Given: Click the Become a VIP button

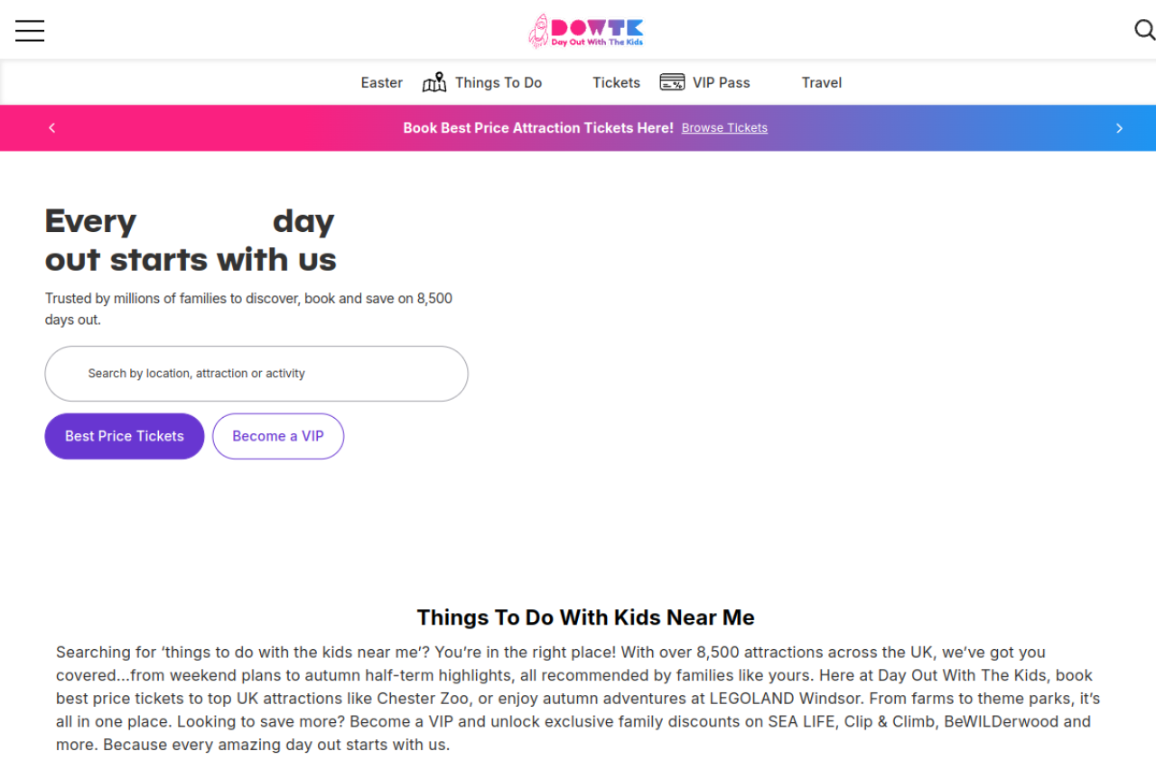Looking at the screenshot, I should tap(278, 436).
